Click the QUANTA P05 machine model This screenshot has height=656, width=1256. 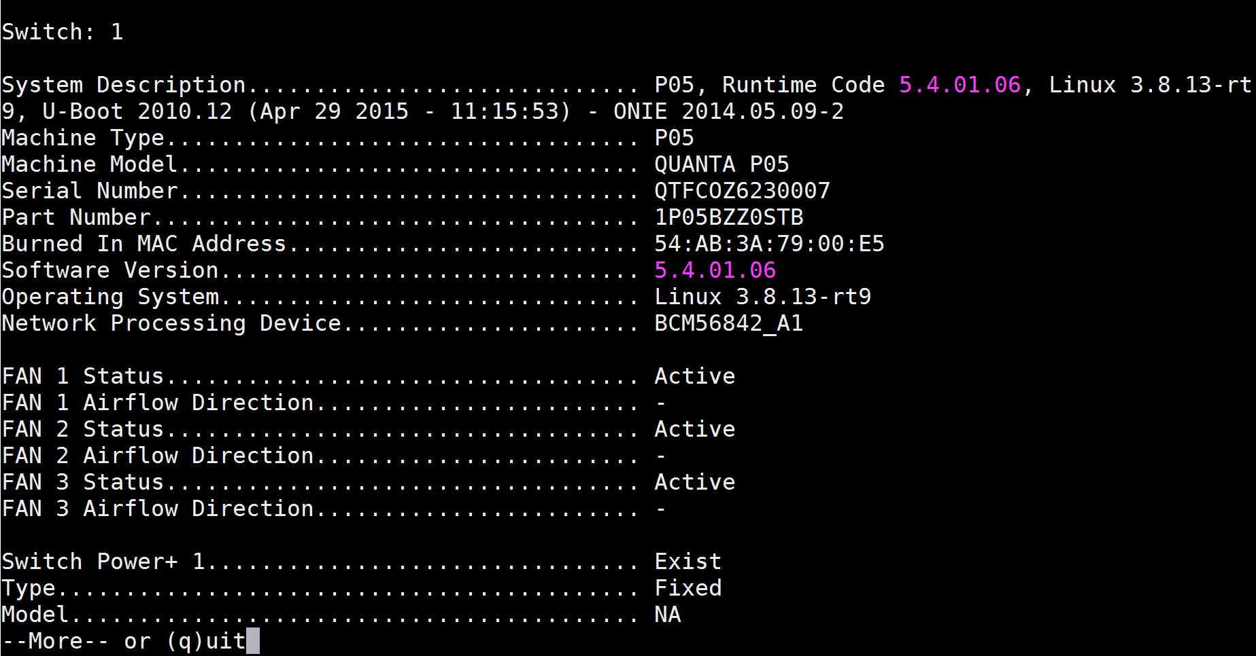(722, 164)
